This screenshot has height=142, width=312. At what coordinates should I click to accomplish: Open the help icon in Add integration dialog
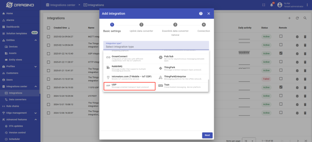point(201,13)
